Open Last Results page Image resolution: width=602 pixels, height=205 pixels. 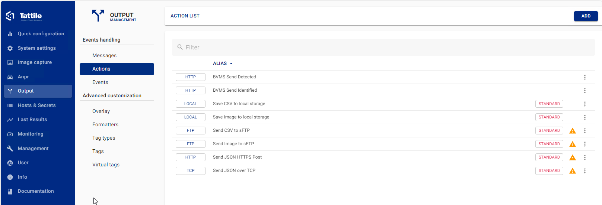(x=38, y=120)
